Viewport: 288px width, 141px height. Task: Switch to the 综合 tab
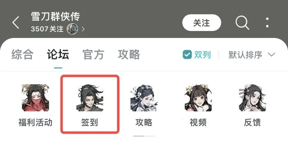[22, 54]
